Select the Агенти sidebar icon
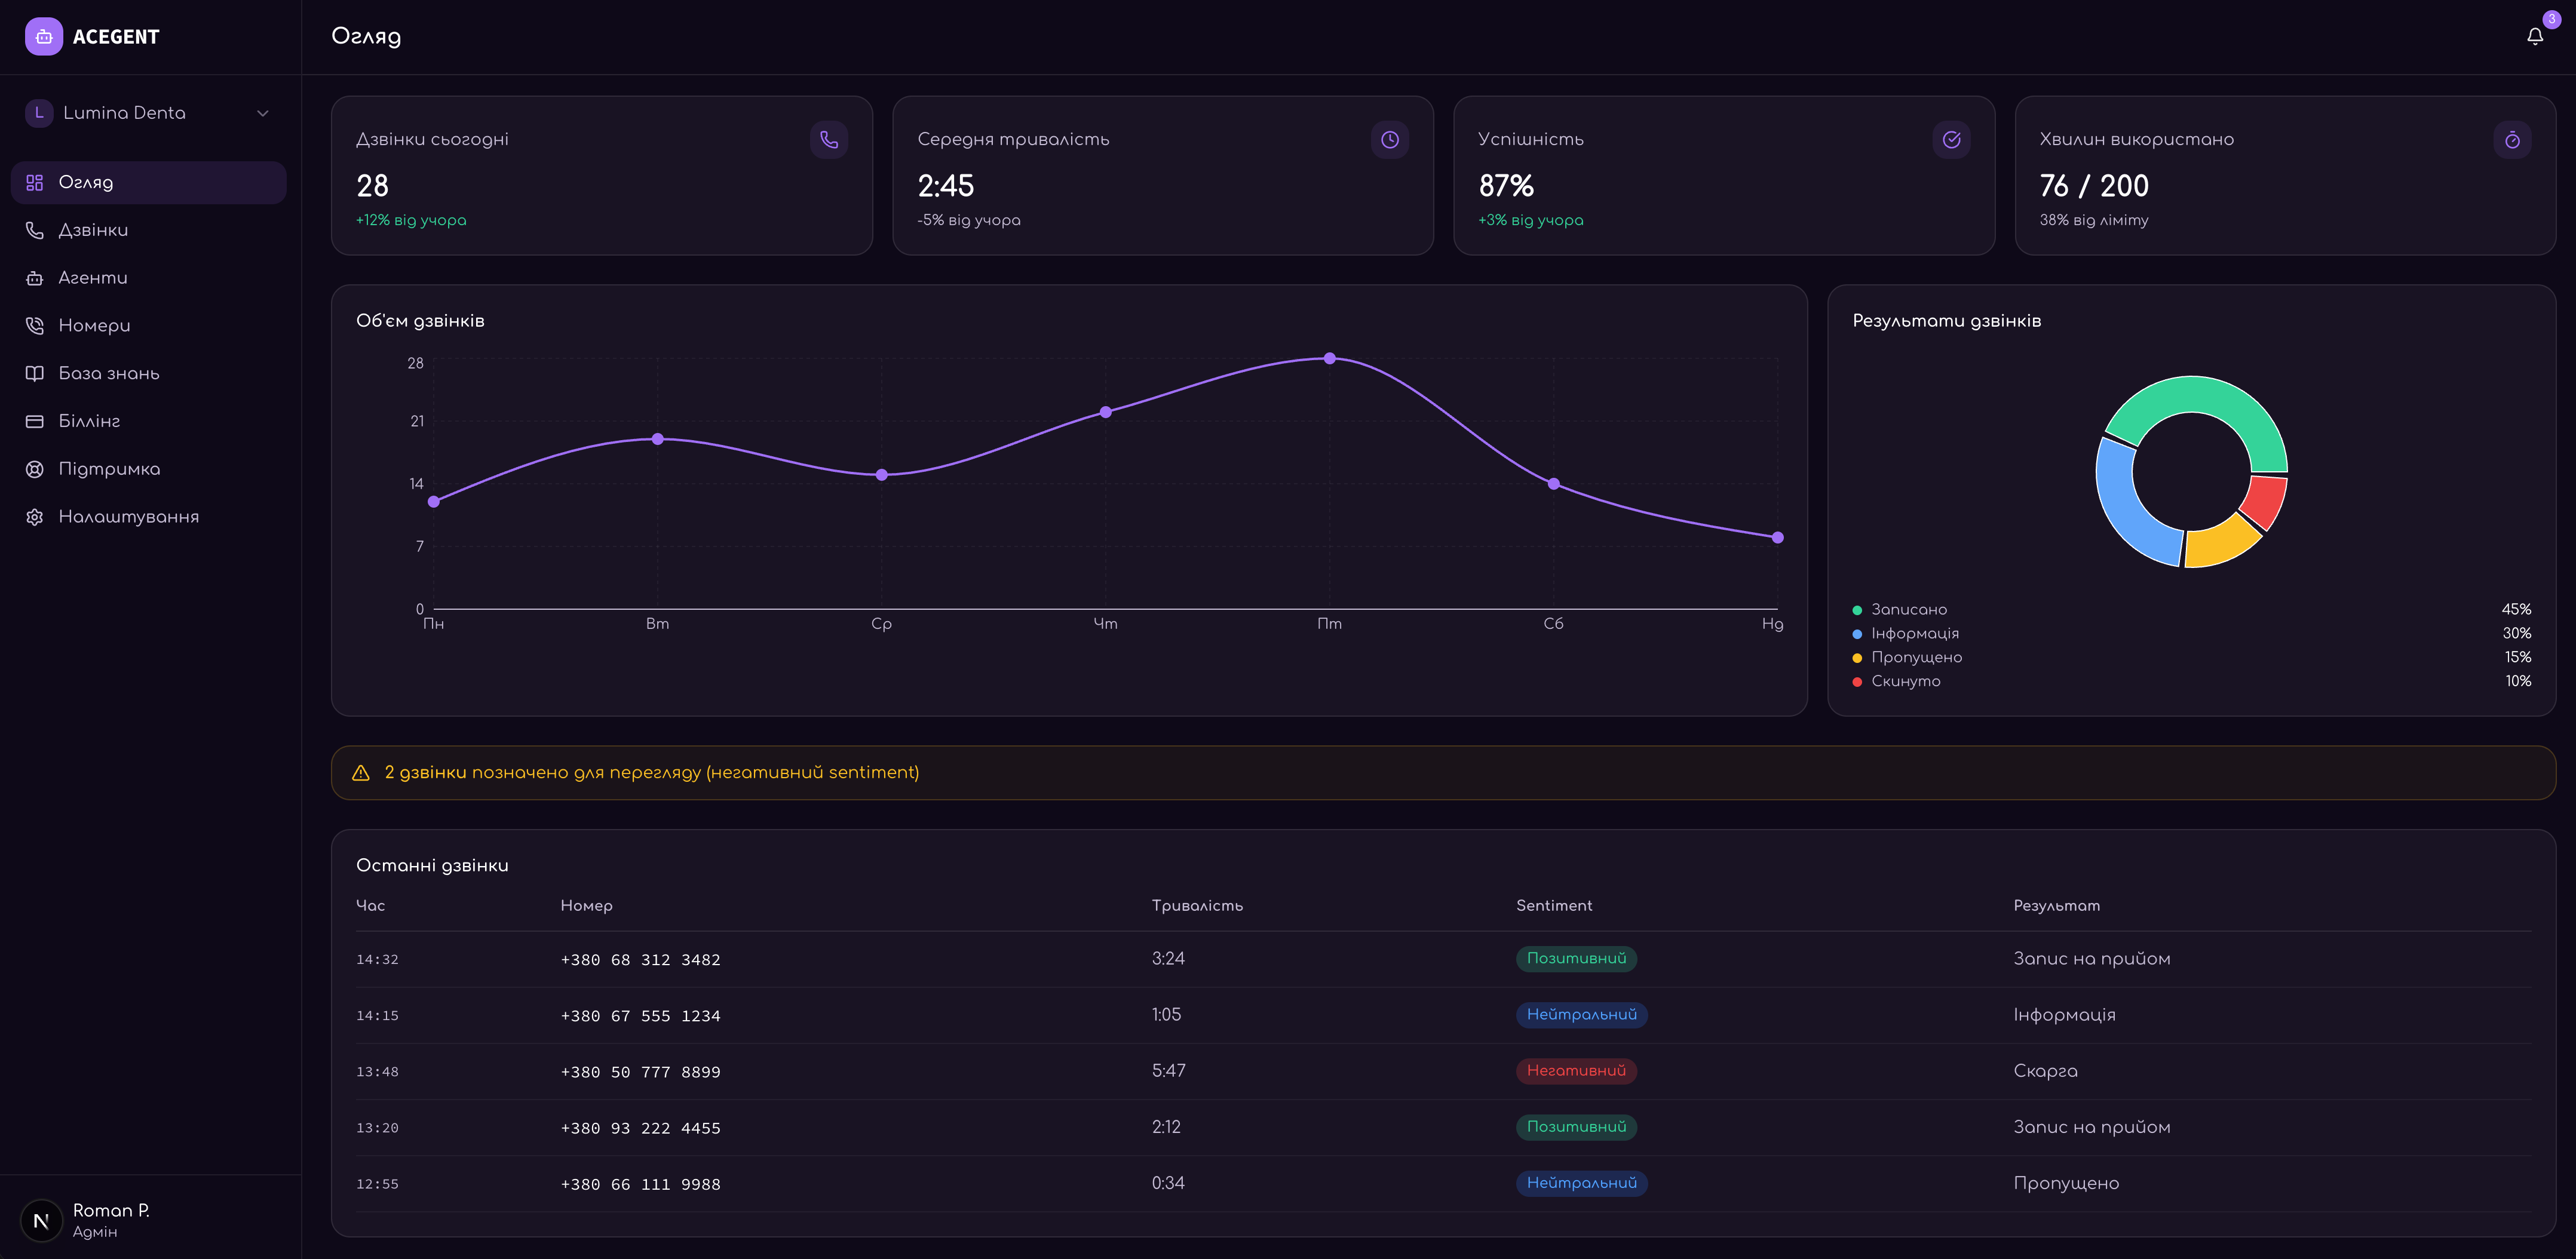The image size is (2576, 1259). pos(34,277)
